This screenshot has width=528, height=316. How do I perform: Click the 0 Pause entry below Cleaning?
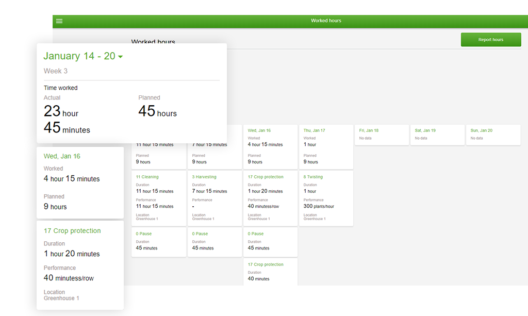click(x=158, y=241)
